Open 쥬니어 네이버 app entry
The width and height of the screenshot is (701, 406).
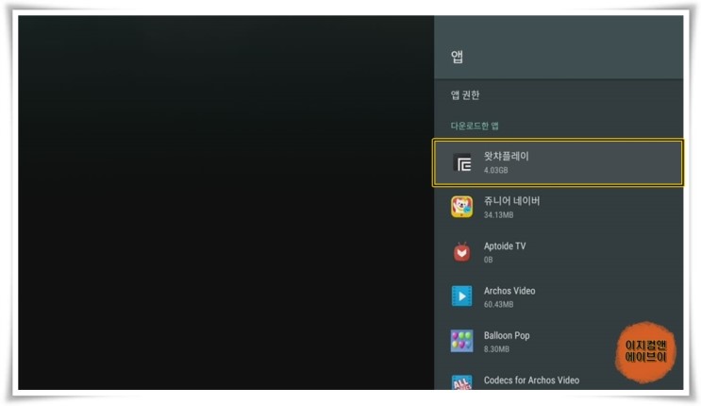point(558,208)
